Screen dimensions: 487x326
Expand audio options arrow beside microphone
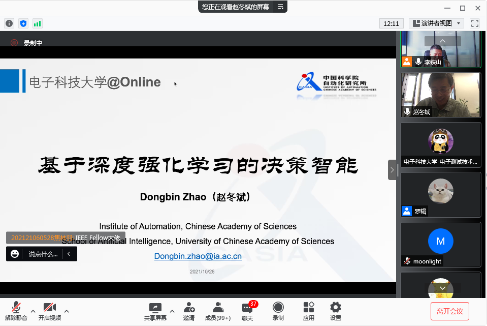pos(33,311)
